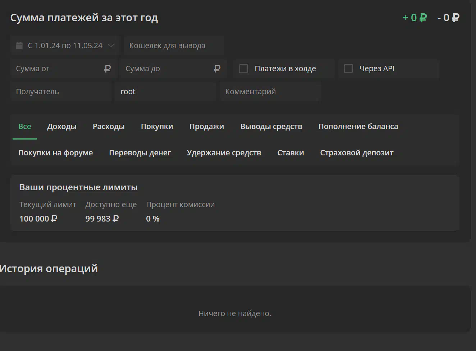Show the Страховой депозит tab

point(357,153)
